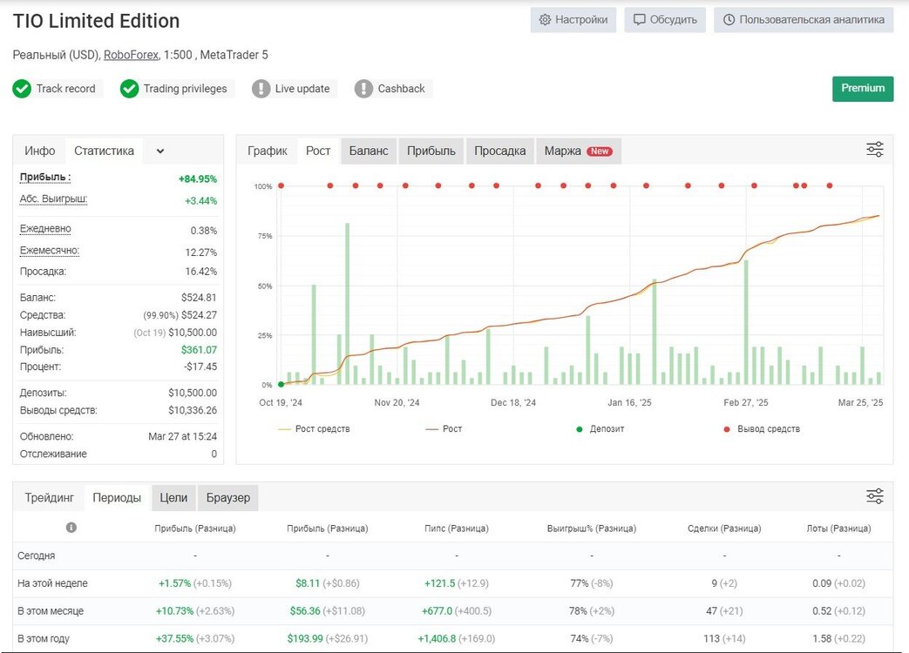Click the Cashback exclamation icon
Screen dimensions: 909x653
point(363,89)
